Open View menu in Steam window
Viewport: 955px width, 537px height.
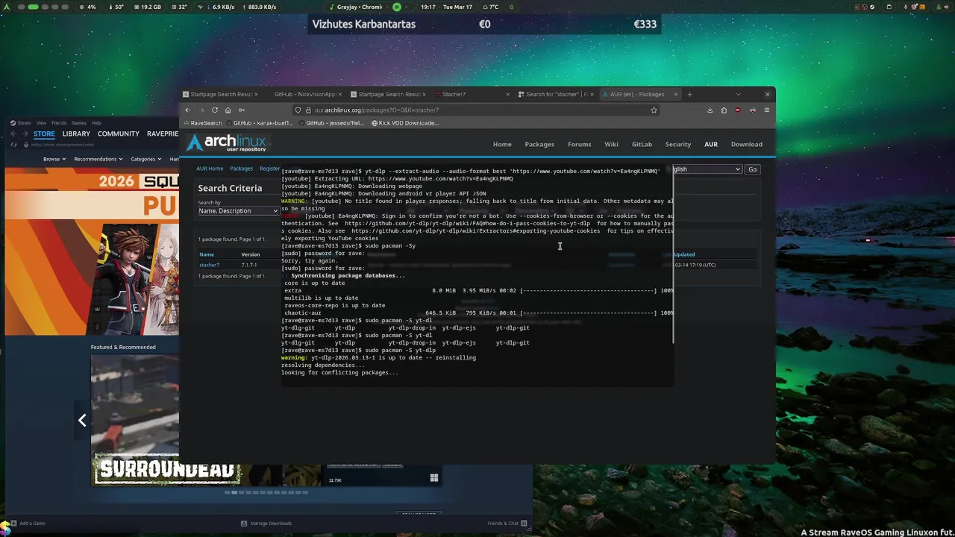click(41, 122)
